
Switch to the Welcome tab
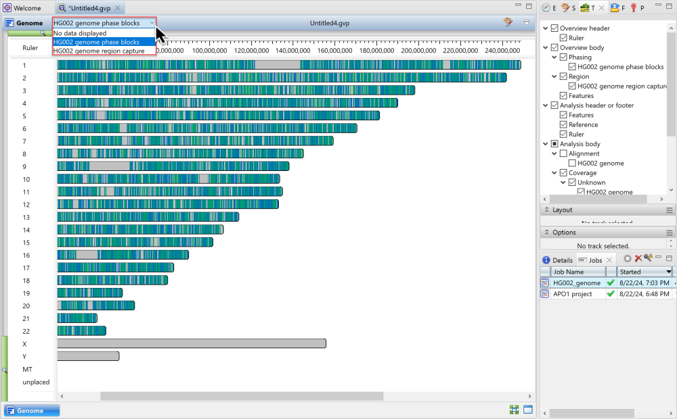pos(22,7)
